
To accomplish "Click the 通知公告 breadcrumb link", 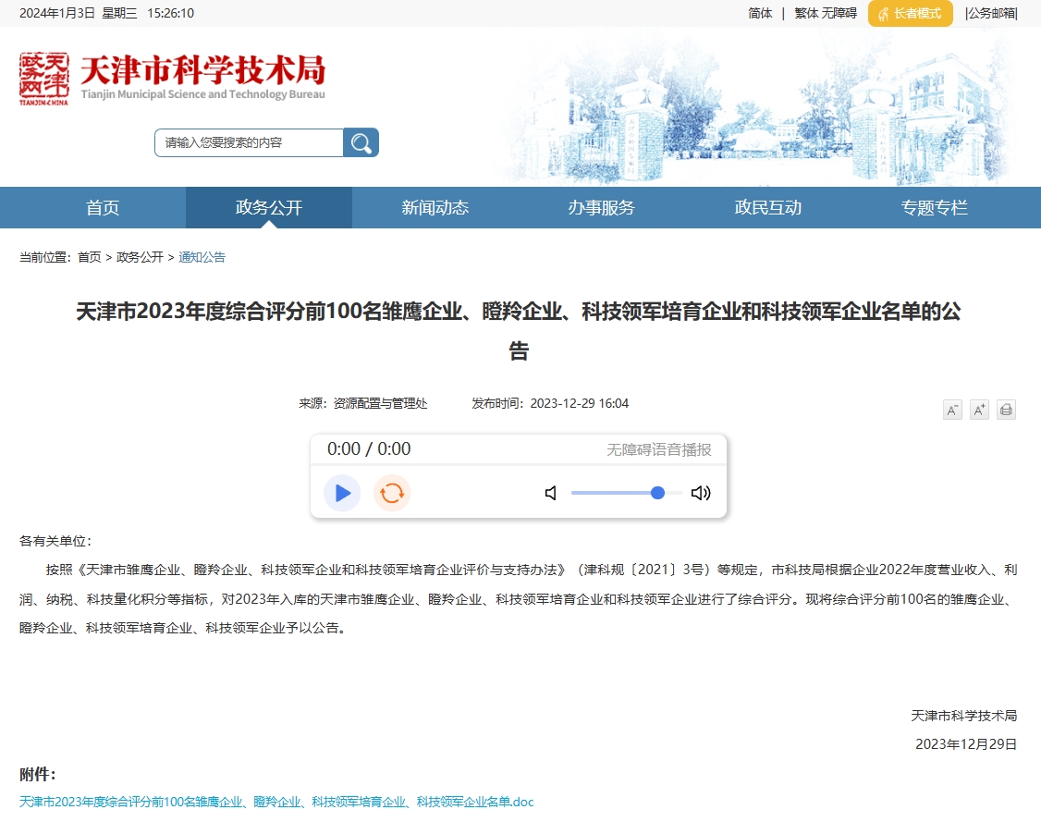I will pyautogui.click(x=202, y=257).
